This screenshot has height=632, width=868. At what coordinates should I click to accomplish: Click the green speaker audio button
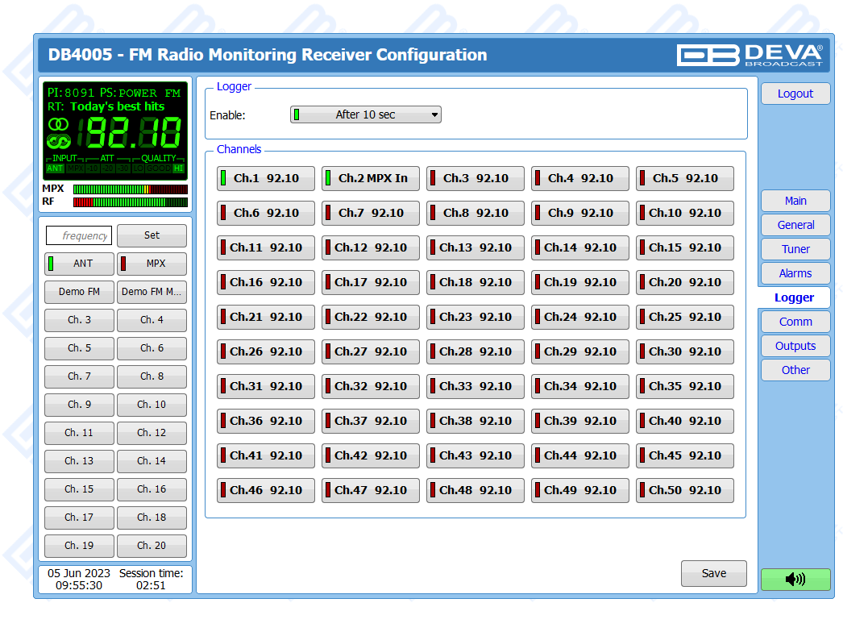tap(795, 579)
